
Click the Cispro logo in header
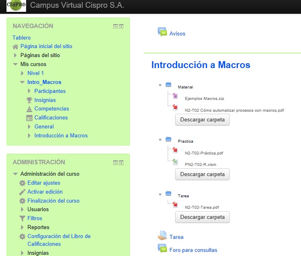(x=16, y=6)
